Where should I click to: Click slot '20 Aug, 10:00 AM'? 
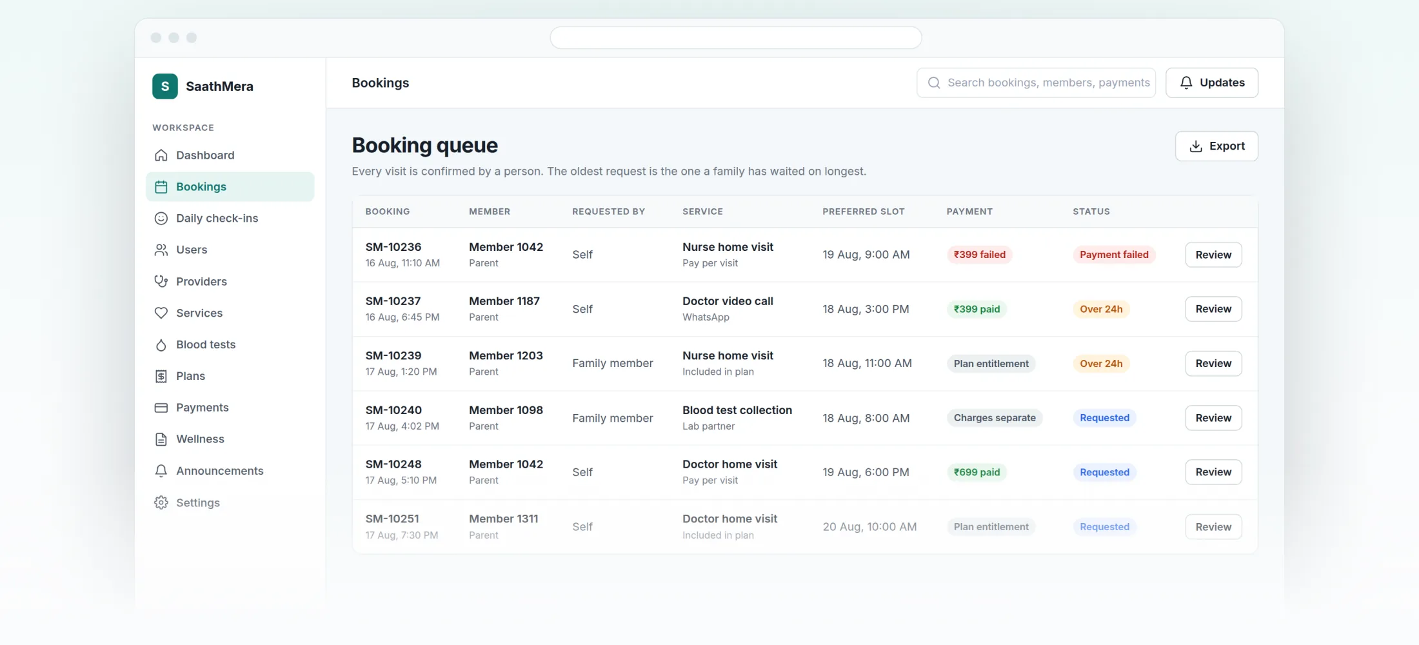click(869, 527)
